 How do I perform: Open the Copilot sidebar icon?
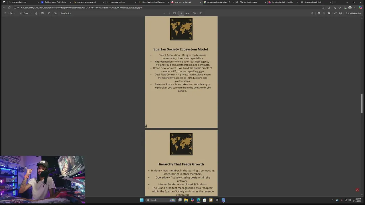[x=360, y=8]
